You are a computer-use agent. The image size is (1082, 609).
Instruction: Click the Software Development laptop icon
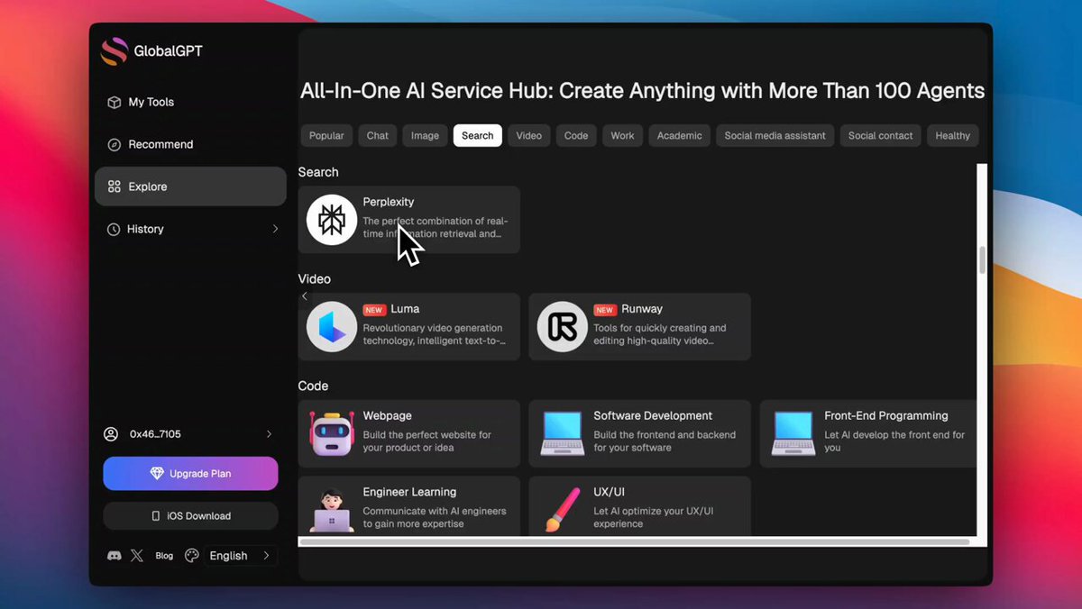point(563,433)
